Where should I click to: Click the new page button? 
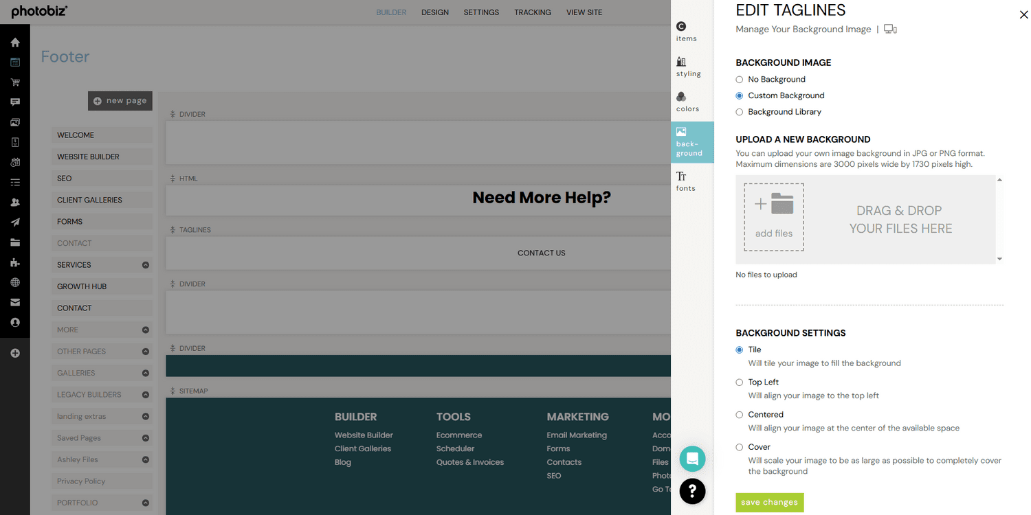point(120,101)
